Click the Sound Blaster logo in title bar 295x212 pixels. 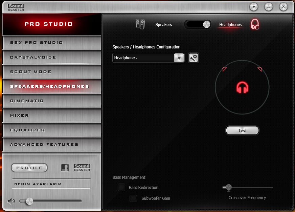(16, 7)
